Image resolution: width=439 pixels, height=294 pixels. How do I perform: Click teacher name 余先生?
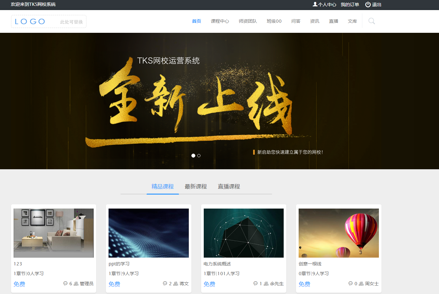pyautogui.click(x=277, y=284)
